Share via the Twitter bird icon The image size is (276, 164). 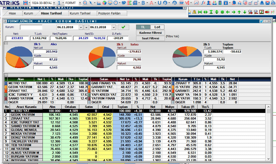click(261, 21)
